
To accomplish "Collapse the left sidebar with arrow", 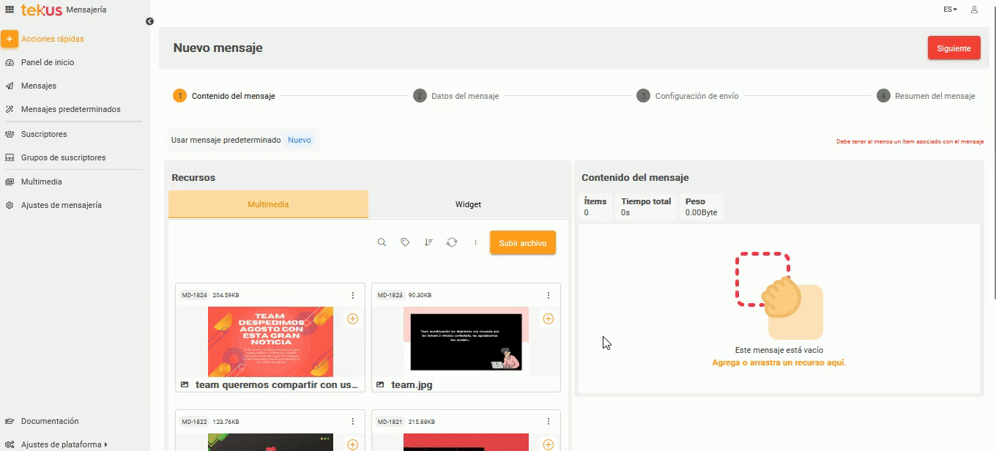I will pyautogui.click(x=149, y=21).
